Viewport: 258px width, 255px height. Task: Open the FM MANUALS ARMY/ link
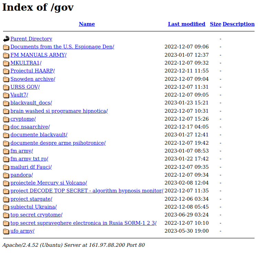[39, 55]
